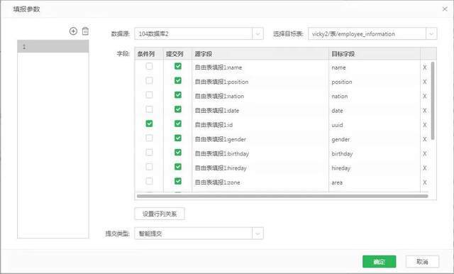Click the 设置行列关系 button
Screen dimensions: 454x274
point(160,214)
